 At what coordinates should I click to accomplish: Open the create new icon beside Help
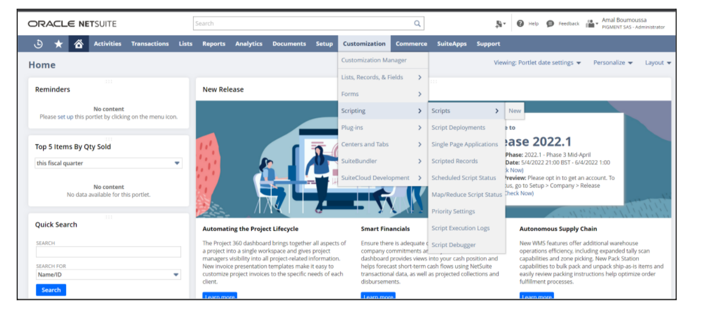click(500, 24)
